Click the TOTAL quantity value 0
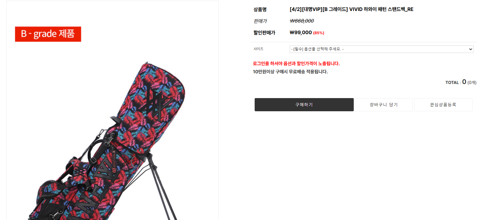Image resolution: width=493 pixels, height=220 pixels. pyautogui.click(x=464, y=82)
